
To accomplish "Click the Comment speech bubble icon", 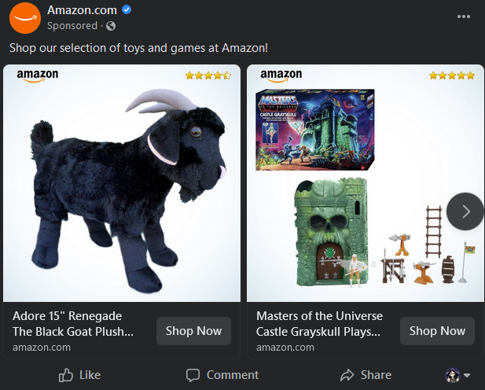I will tap(193, 375).
